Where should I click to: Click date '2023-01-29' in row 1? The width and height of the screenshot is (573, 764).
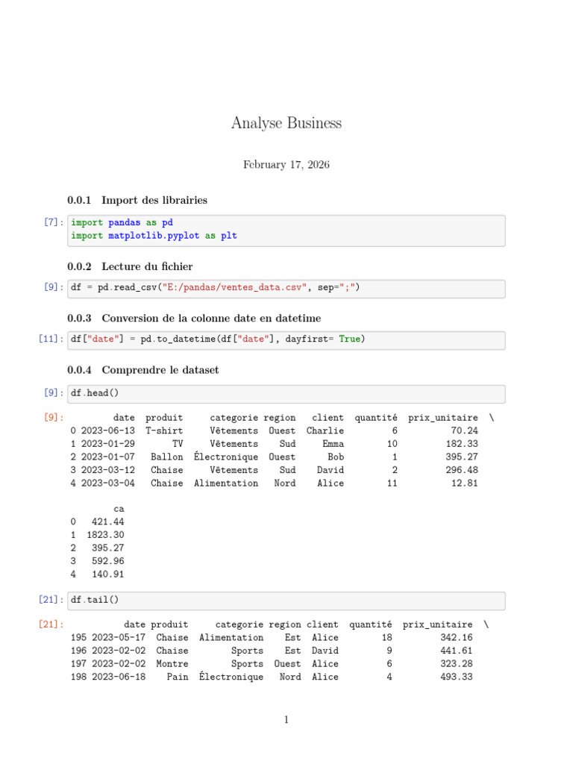click(x=107, y=444)
